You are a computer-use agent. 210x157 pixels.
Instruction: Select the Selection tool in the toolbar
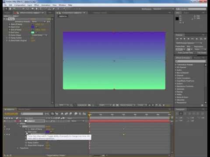pyautogui.click(x=6, y=9)
